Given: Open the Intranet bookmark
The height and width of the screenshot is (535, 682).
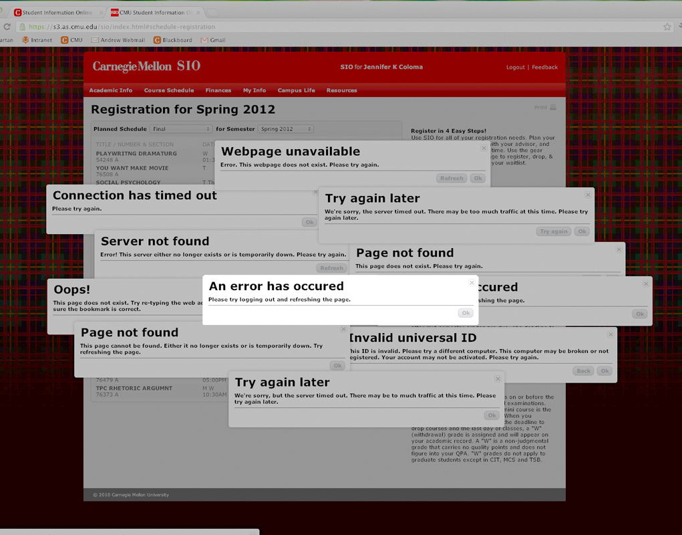Looking at the screenshot, I should 37,40.
